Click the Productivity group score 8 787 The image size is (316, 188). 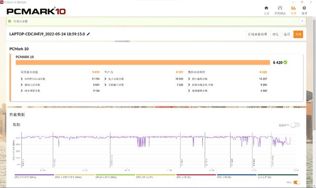click(180, 72)
